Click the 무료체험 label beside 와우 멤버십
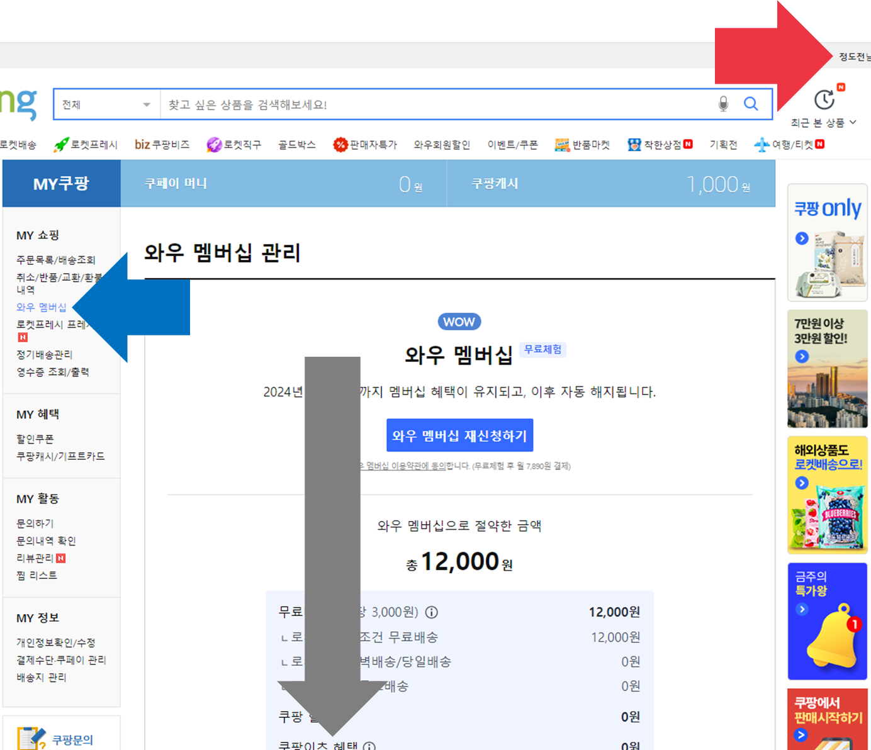This screenshot has width=871, height=750. (543, 349)
